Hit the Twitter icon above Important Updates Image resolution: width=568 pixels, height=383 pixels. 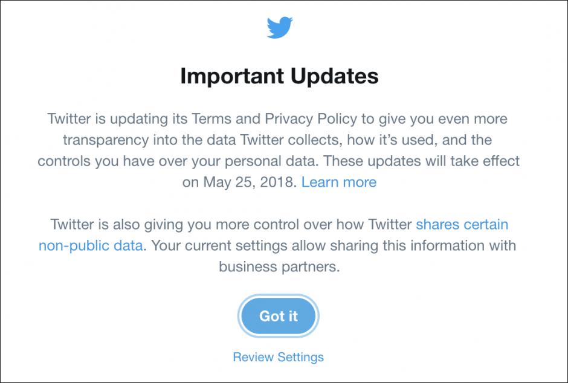pyautogui.click(x=279, y=27)
